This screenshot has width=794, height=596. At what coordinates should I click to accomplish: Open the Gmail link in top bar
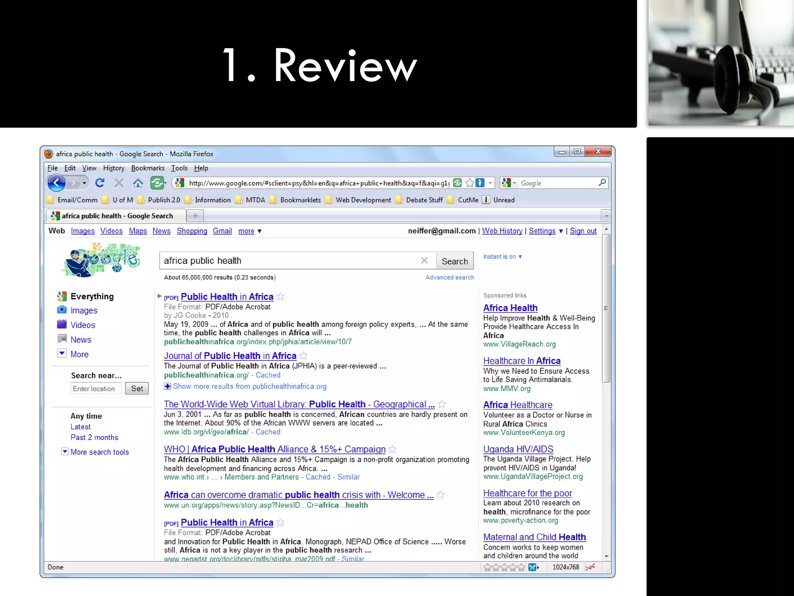tap(222, 231)
